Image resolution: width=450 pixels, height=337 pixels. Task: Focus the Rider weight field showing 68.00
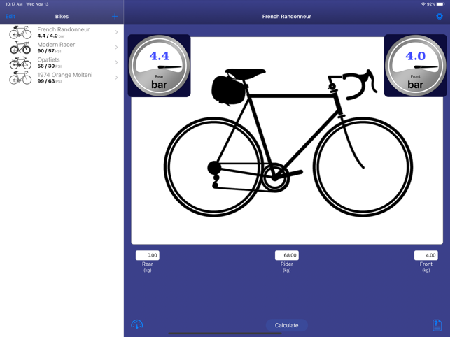[286, 255]
